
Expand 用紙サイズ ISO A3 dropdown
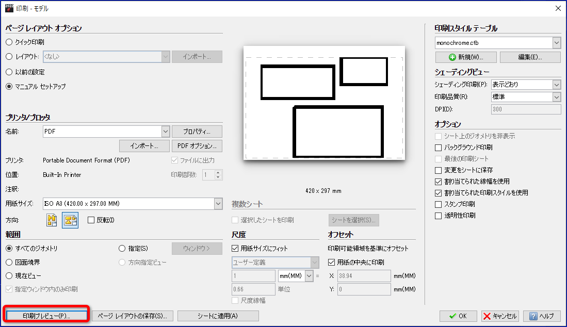[218, 204]
